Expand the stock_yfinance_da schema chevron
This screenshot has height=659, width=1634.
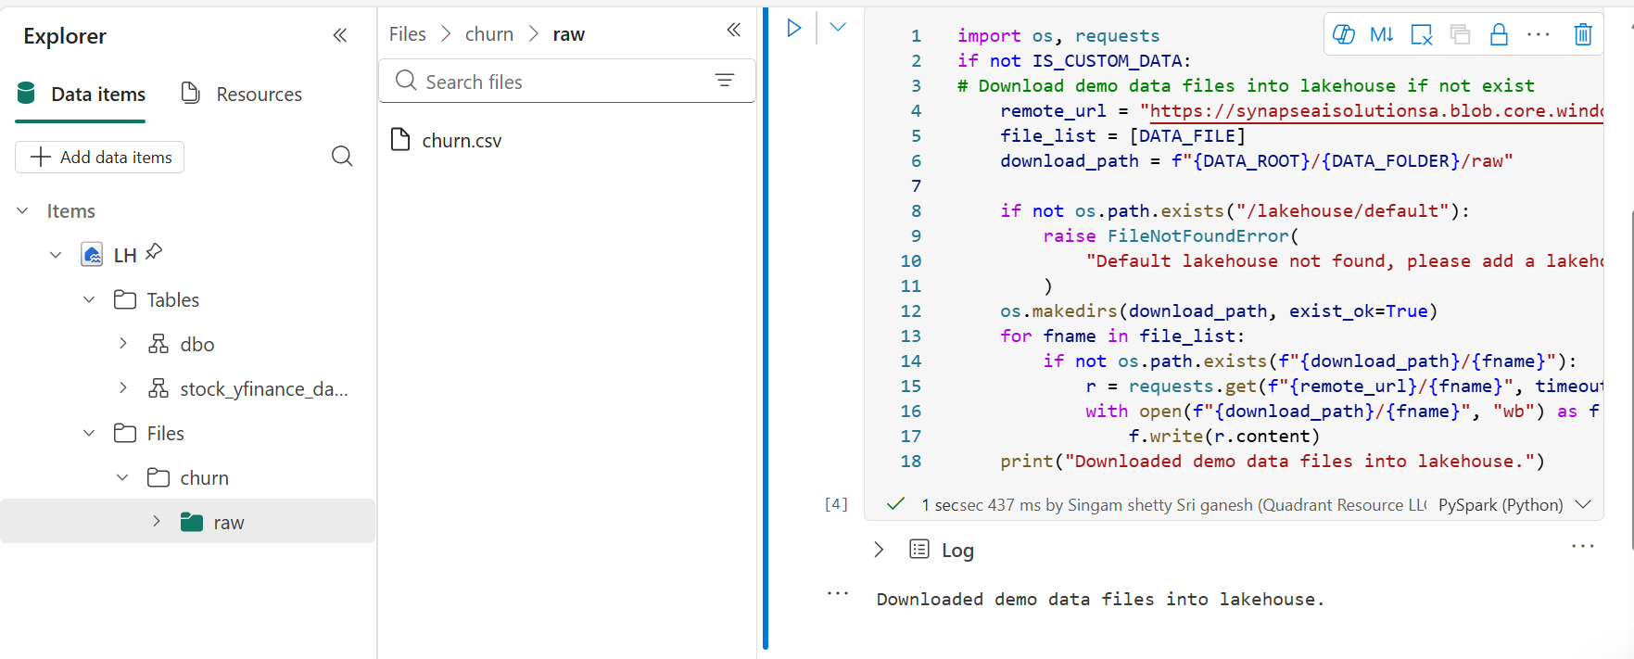click(123, 388)
